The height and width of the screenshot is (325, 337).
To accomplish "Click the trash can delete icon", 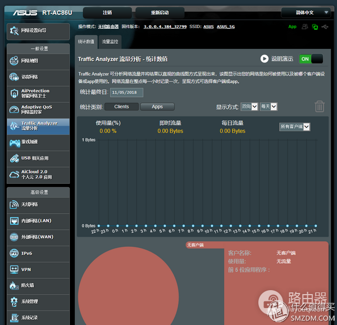I will pyautogui.click(x=319, y=106).
